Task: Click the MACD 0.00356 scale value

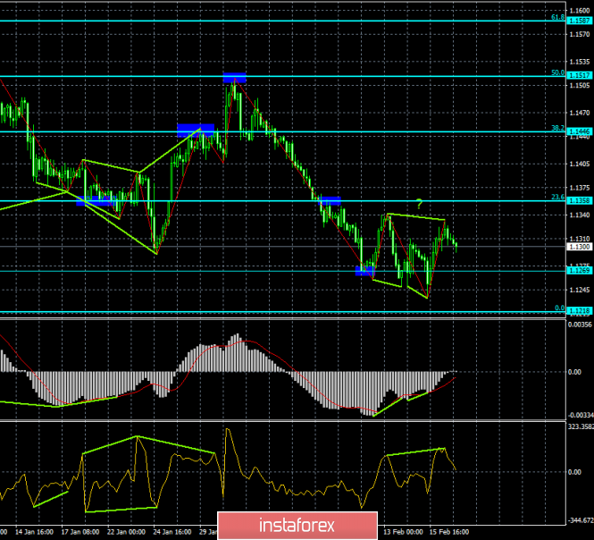Action: [580, 325]
